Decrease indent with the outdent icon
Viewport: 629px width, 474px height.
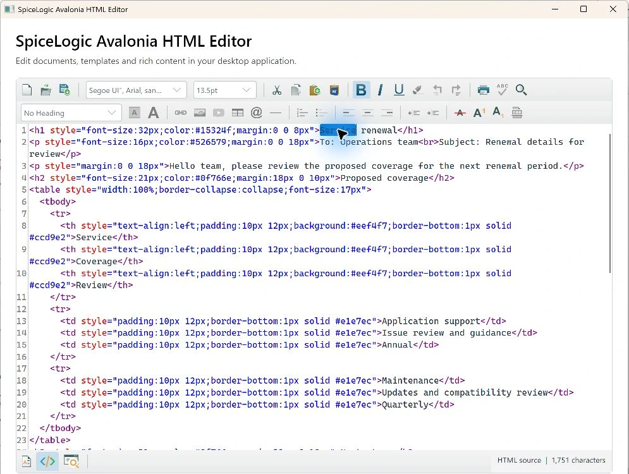pos(413,113)
